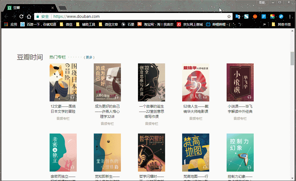296x181 pixels.
Task: Click title 12文豪——围绕日本文学的冒险
Action: (63, 109)
